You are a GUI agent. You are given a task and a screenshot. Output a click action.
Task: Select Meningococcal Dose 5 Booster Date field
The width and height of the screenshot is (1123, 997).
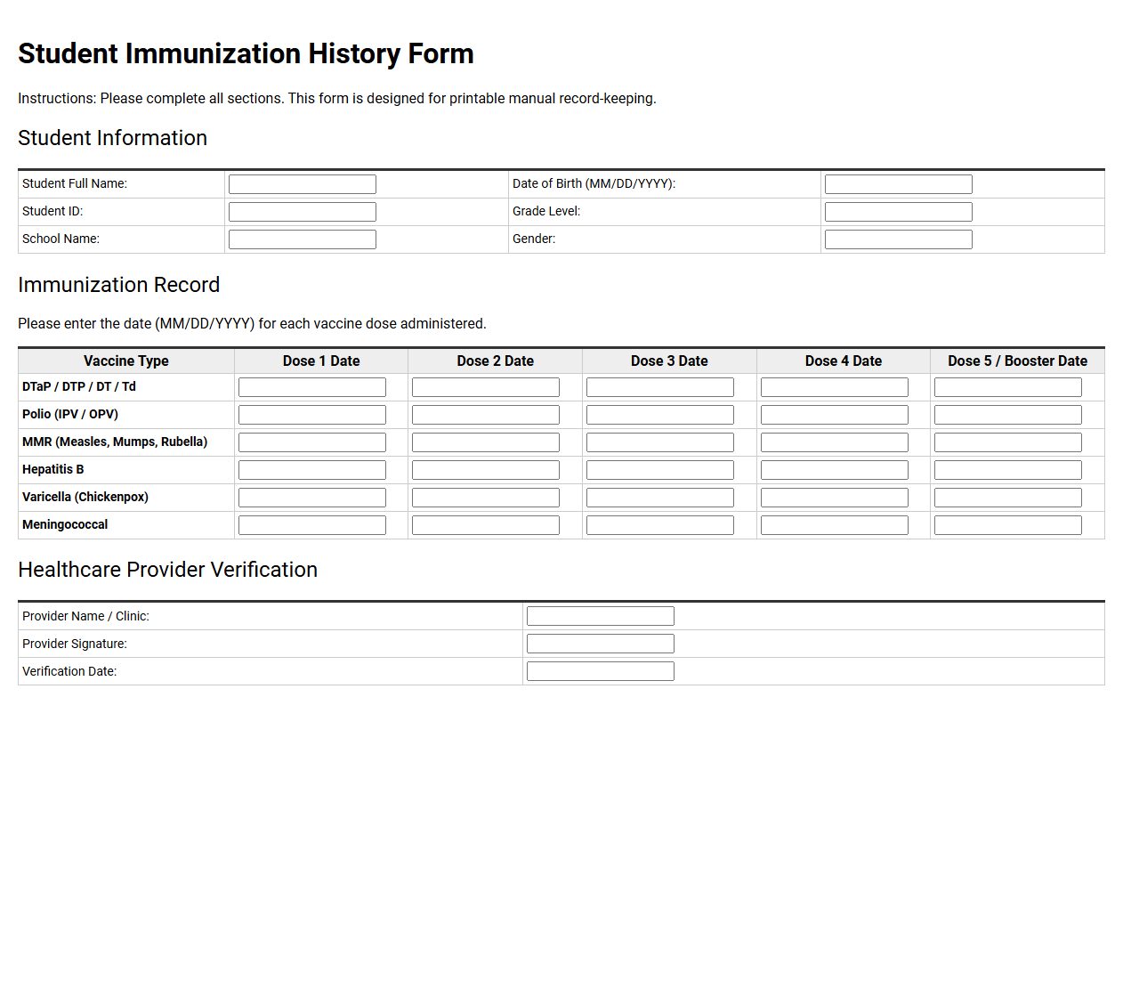coord(1008,525)
